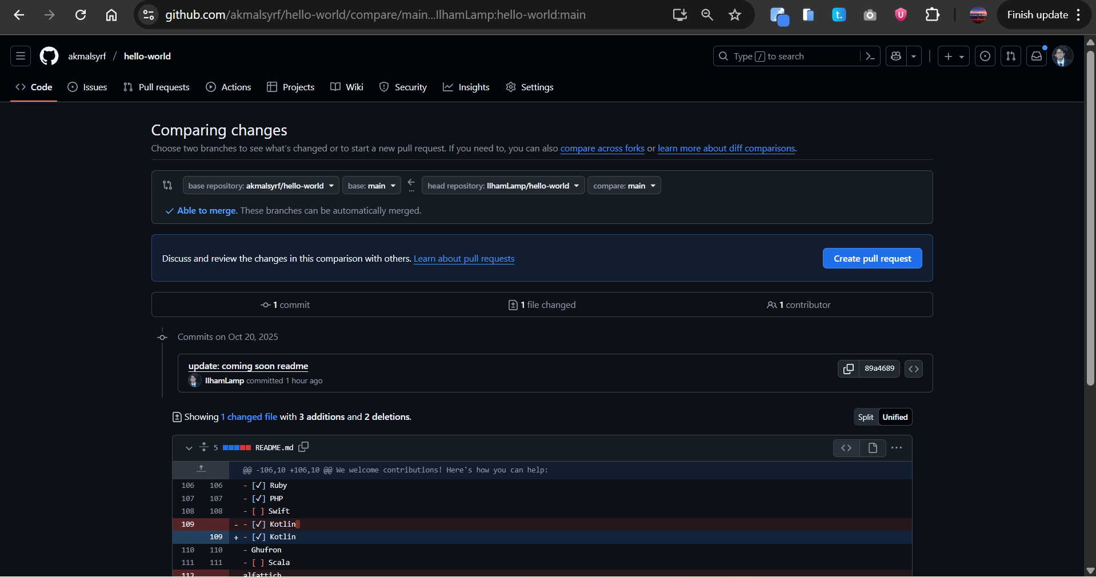Image resolution: width=1096 pixels, height=577 pixels.
Task: Open the notifications inbox icon
Action: pos(1036,56)
